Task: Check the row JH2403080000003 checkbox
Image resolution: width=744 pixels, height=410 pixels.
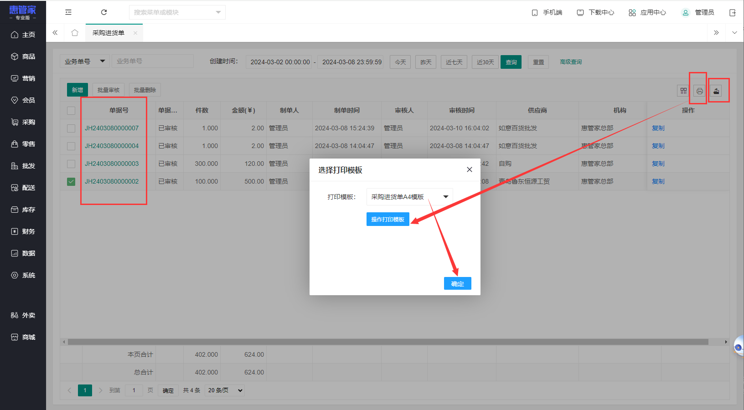Action: point(71,164)
